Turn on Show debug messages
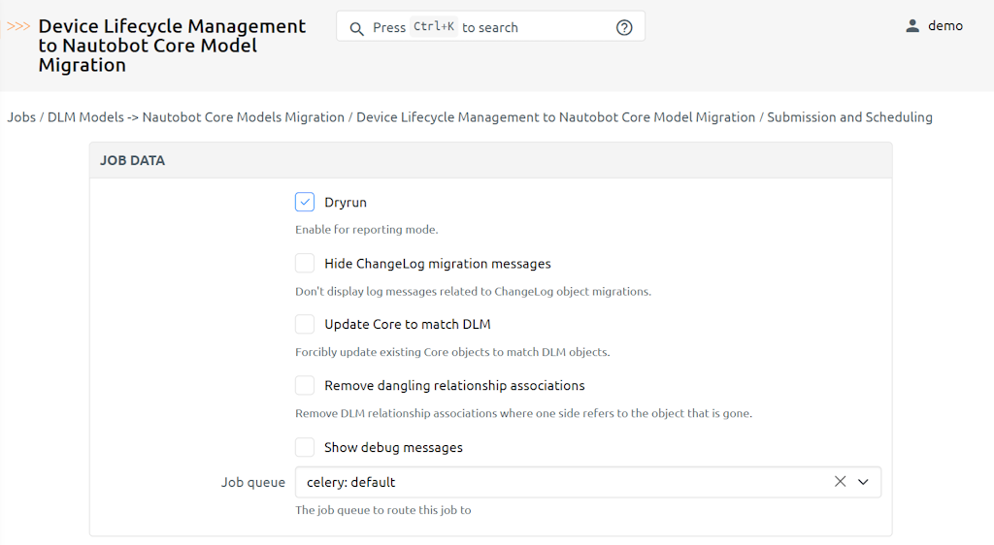The width and height of the screenshot is (994, 545). pos(305,447)
